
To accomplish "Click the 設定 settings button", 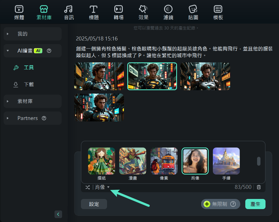I will pyautogui.click(x=94, y=204).
